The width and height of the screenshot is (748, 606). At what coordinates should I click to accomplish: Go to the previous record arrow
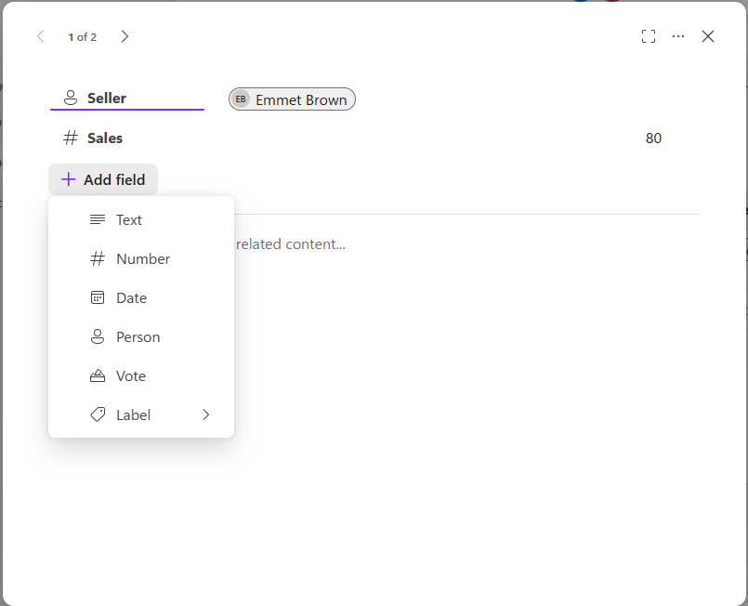point(40,36)
